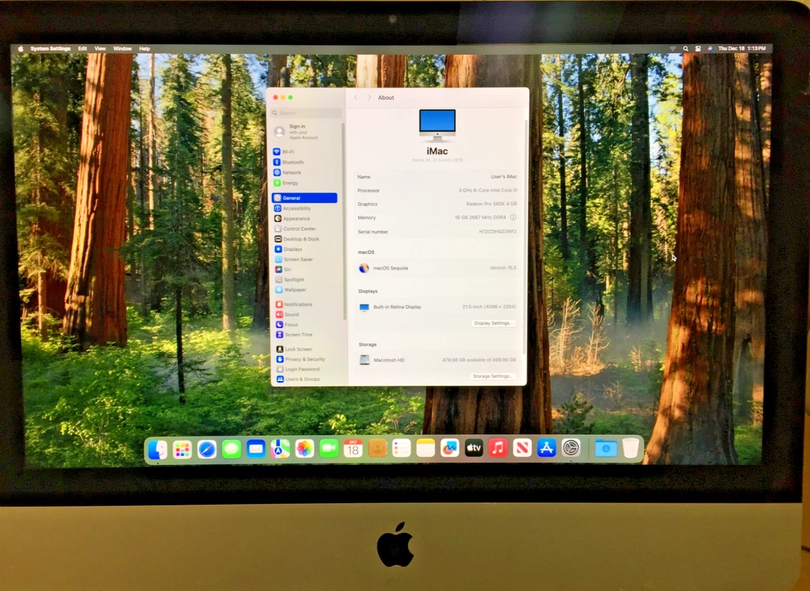Select Bluetooth in the settings sidebar

(x=292, y=161)
